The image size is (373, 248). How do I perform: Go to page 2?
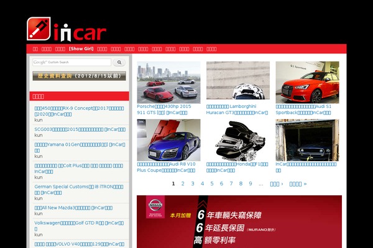183,184
